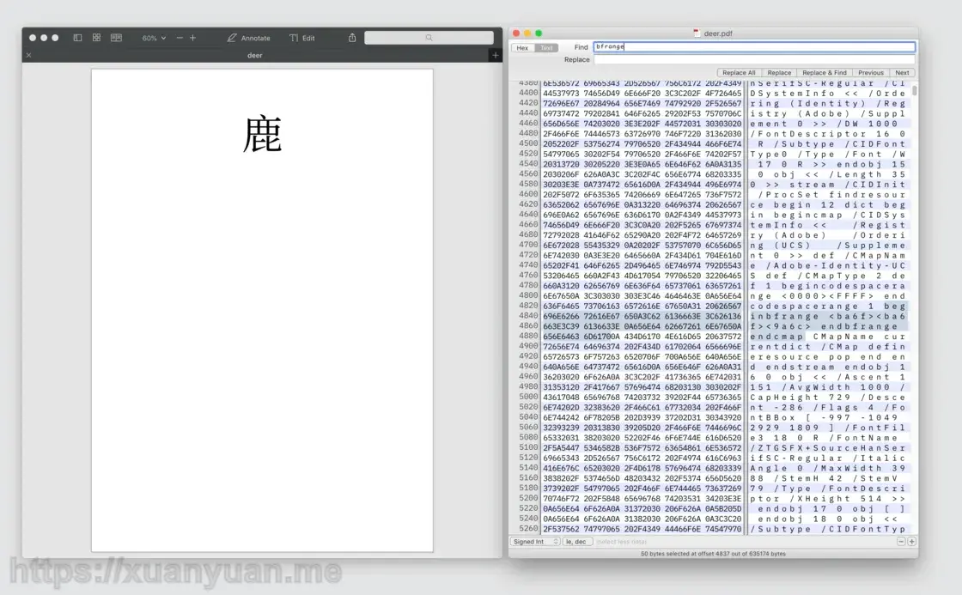Click text column row 'endcmap CMapName cur'
The width and height of the screenshot is (962, 595).
[x=828, y=337]
